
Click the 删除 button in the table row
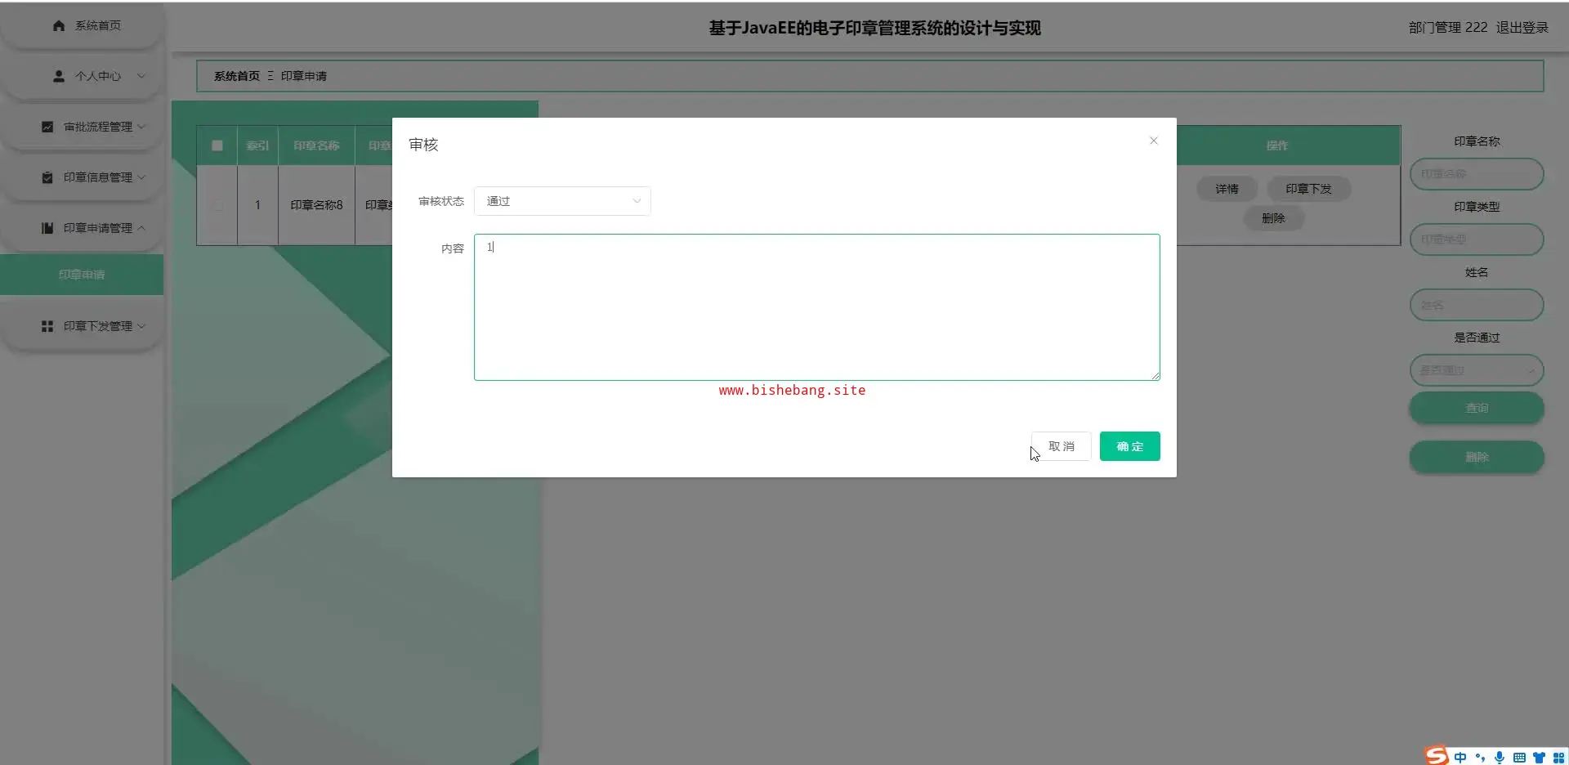1273,218
